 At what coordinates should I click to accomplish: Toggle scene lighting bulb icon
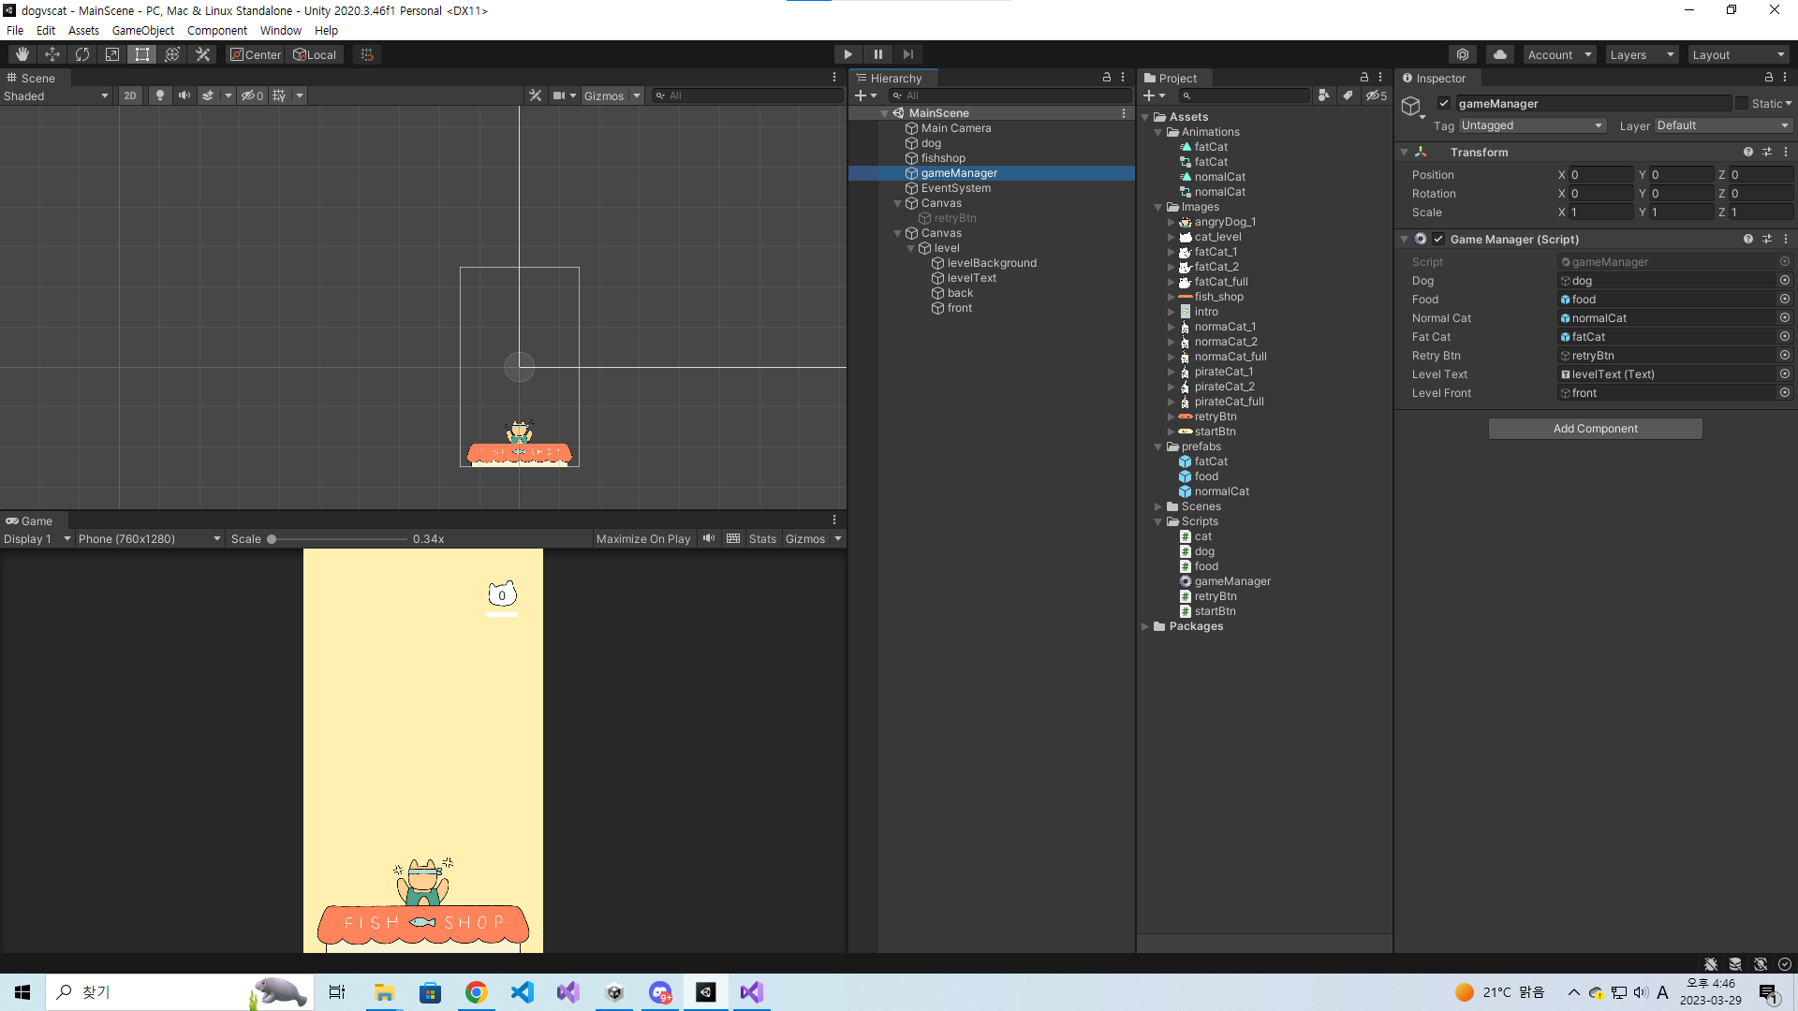tap(160, 95)
